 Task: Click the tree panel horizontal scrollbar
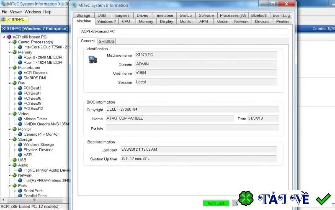click(35, 200)
